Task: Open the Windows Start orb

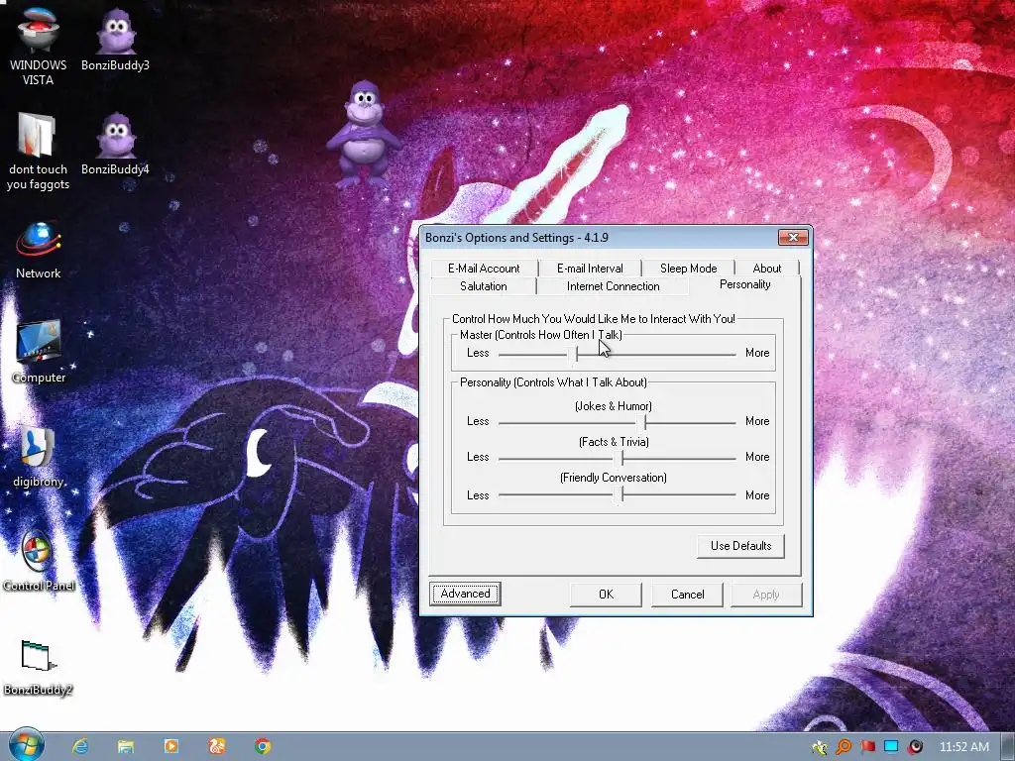Action: click(x=26, y=746)
